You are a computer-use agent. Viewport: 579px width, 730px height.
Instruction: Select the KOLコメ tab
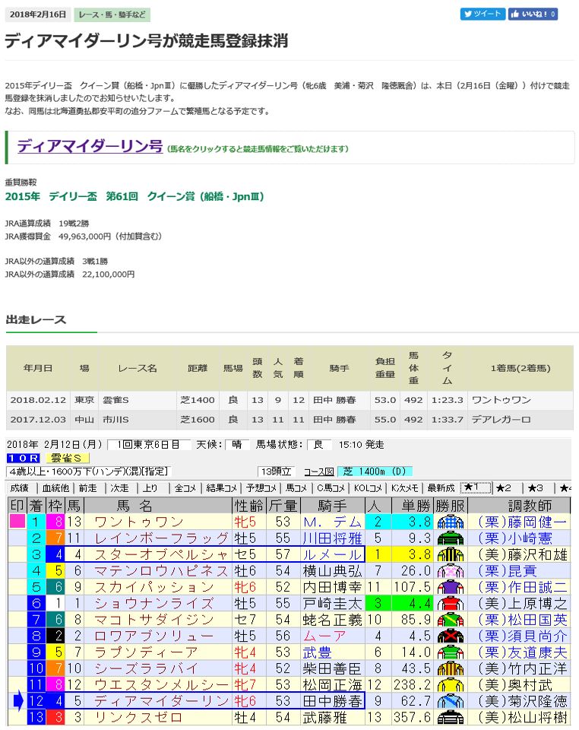click(368, 487)
